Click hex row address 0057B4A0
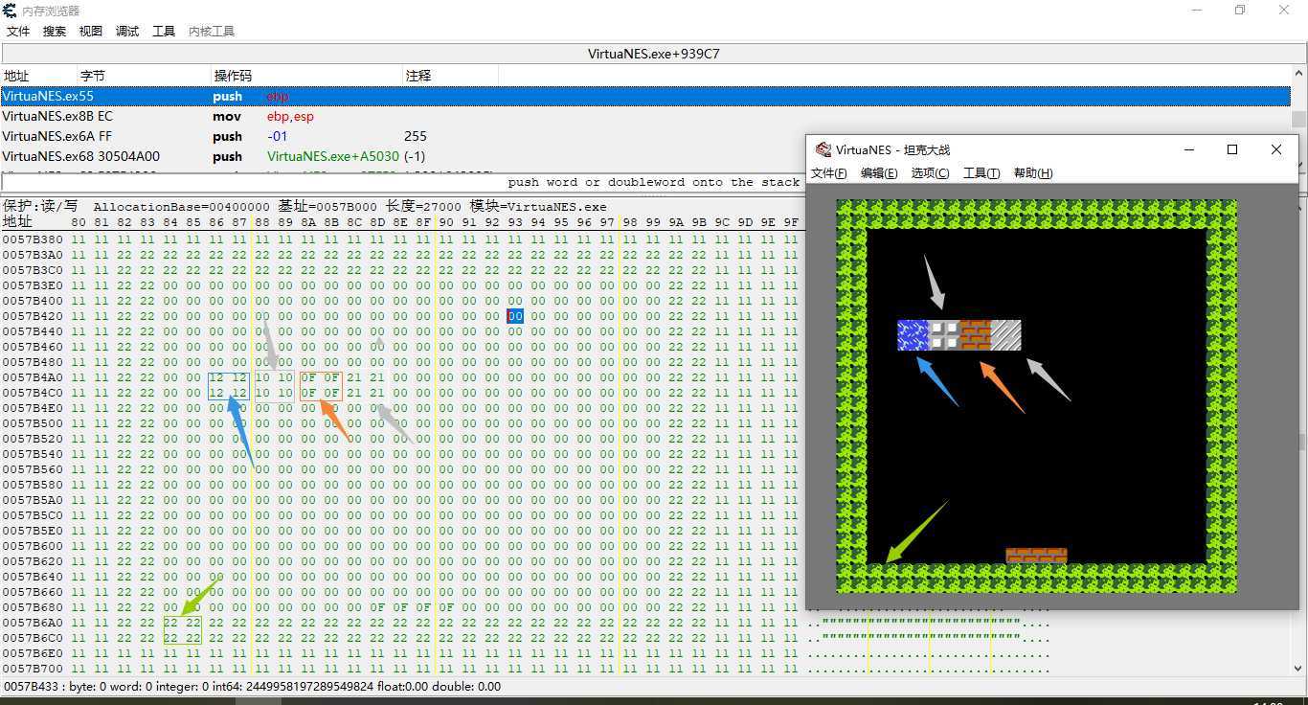Image resolution: width=1308 pixels, height=705 pixels. [x=33, y=377]
